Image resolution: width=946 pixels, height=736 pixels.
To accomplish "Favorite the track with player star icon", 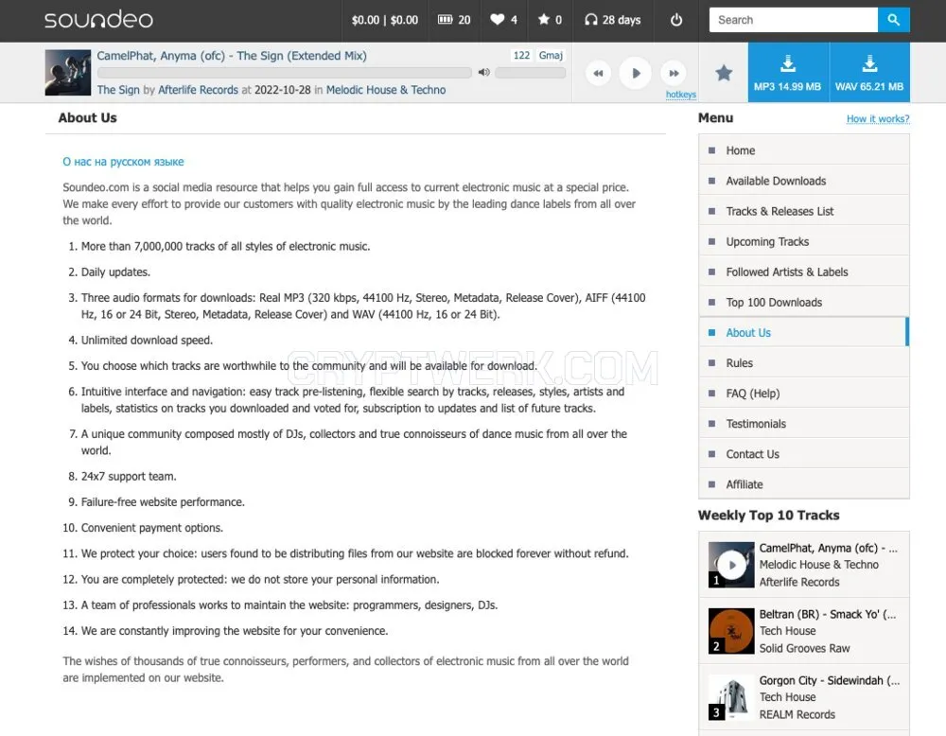I will click(x=724, y=73).
